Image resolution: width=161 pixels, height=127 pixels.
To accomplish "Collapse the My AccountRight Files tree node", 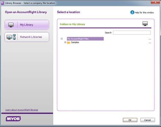I will (62, 39).
